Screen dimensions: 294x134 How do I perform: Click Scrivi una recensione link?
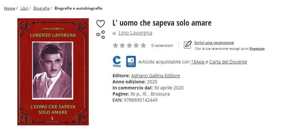tap(214, 43)
